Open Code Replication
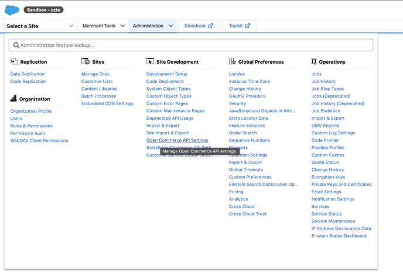Screen dimensions: 403x278 (28, 82)
